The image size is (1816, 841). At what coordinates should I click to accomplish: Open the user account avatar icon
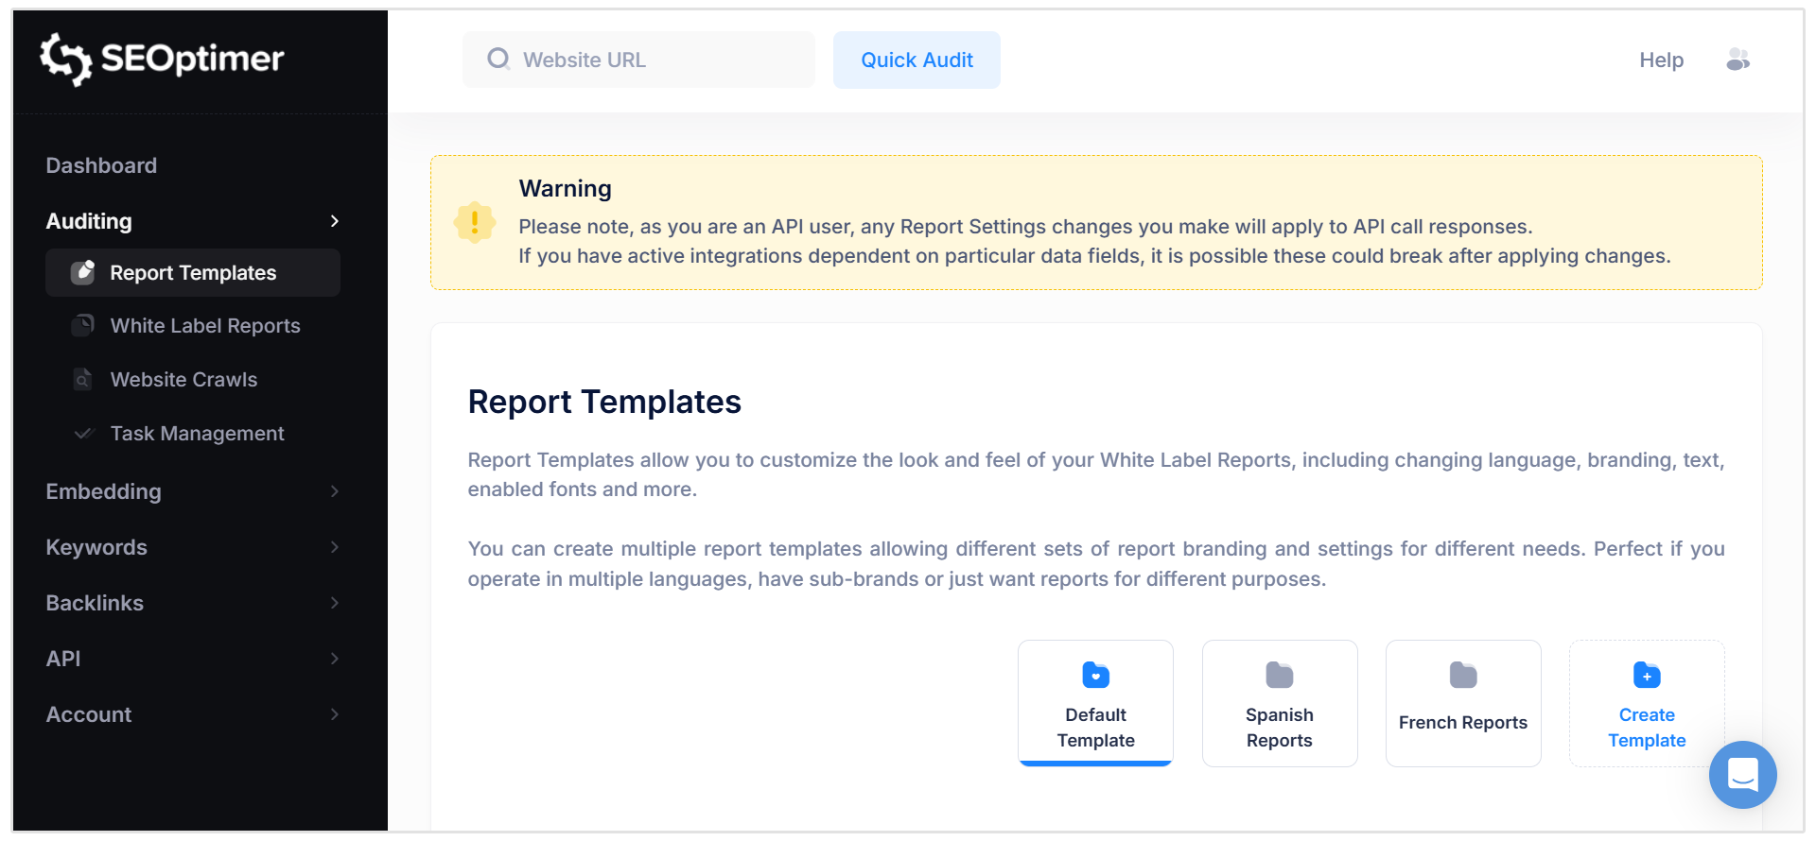(1737, 60)
